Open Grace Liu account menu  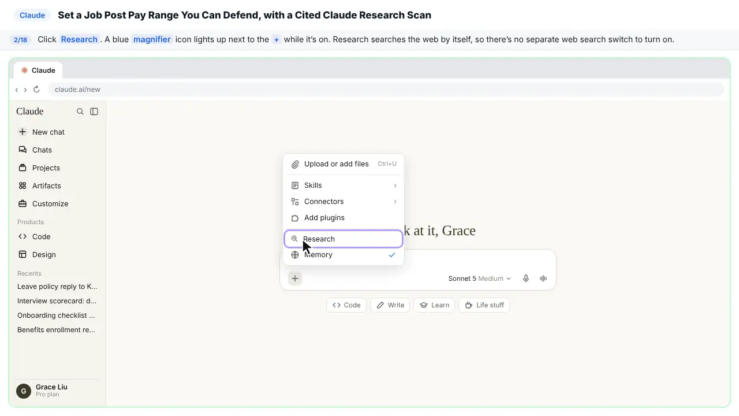(x=57, y=391)
